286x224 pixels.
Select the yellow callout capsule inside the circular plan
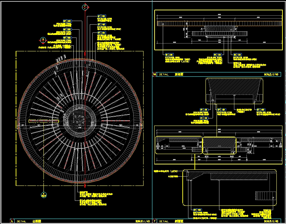tap(43, 121)
